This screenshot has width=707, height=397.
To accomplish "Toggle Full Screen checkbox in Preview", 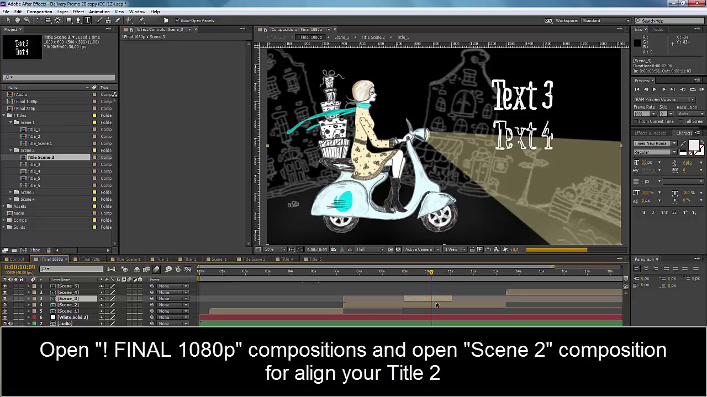I will point(682,121).
